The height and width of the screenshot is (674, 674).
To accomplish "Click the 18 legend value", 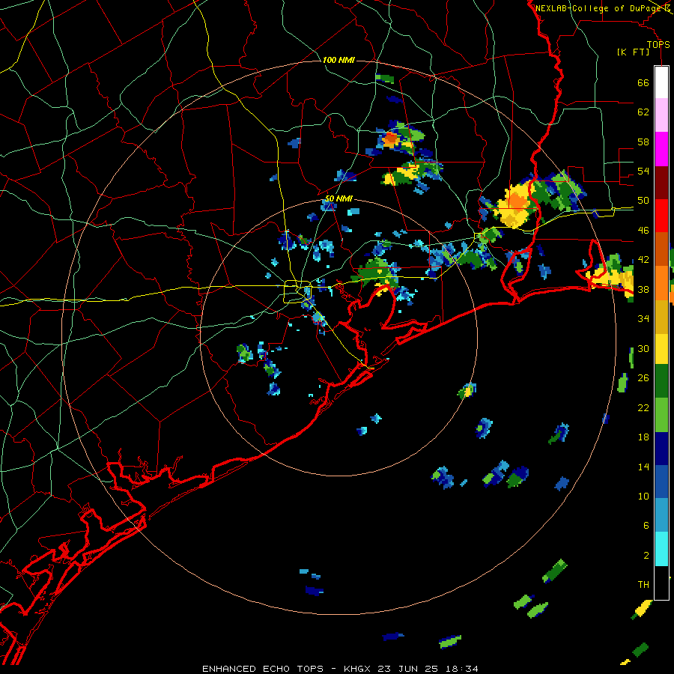I will (x=643, y=437).
